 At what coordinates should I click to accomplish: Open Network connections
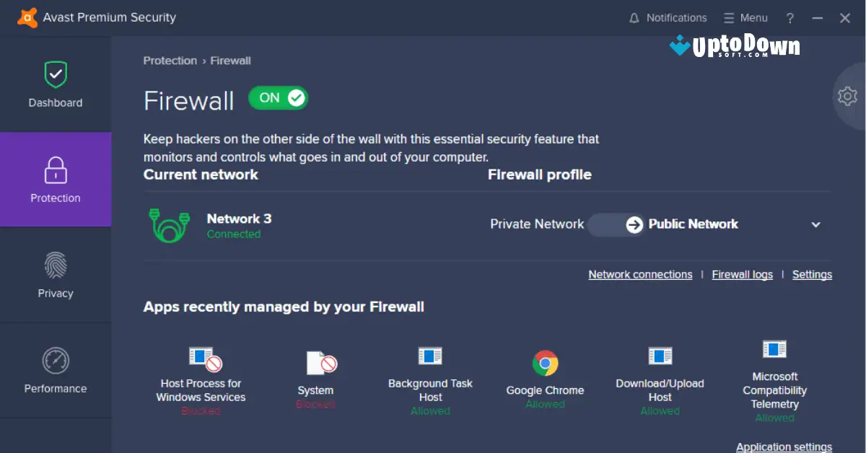point(640,274)
